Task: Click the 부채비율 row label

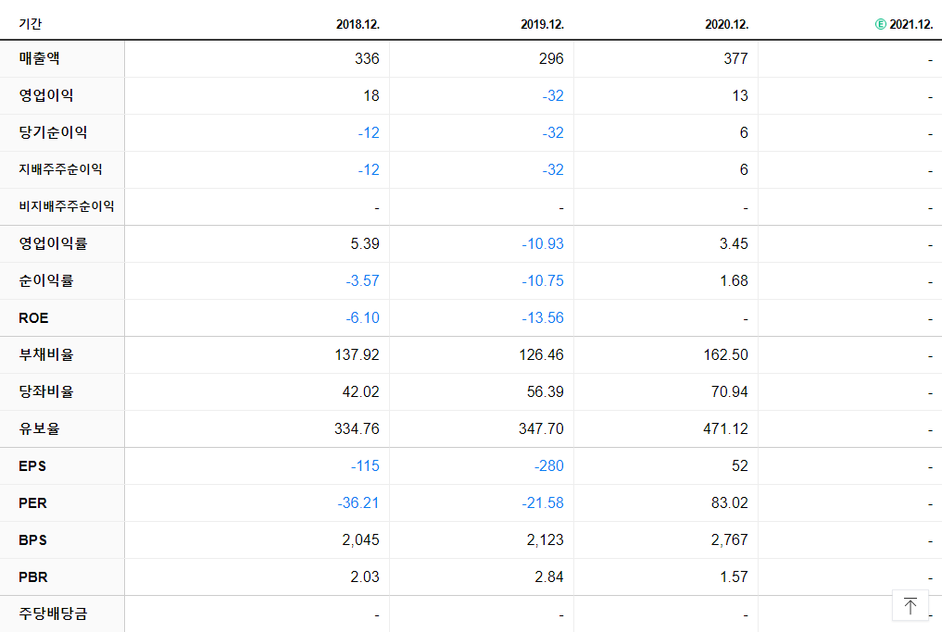Action: pyautogui.click(x=46, y=354)
